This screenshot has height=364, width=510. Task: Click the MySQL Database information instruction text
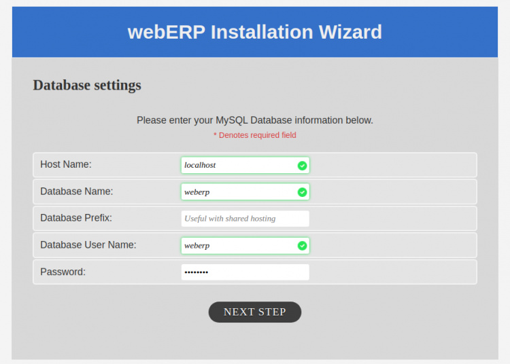(254, 120)
